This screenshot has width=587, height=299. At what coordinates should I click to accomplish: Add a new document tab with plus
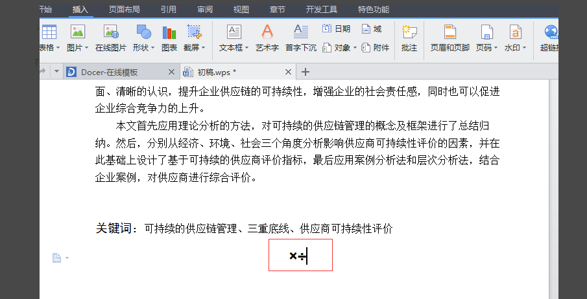pos(305,72)
